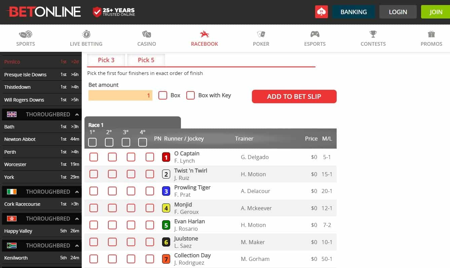
Task: Collapse the UK Thoroughbred section chevron
Action: coord(77,114)
